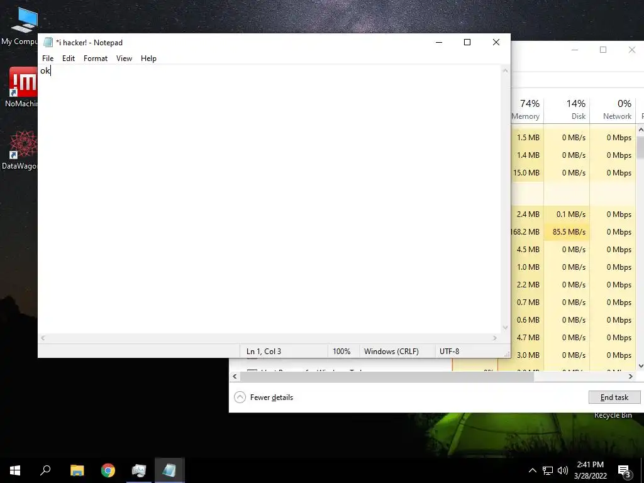Show hidden tray icons chevron
Screen dimensions: 644x483
pos(532,470)
